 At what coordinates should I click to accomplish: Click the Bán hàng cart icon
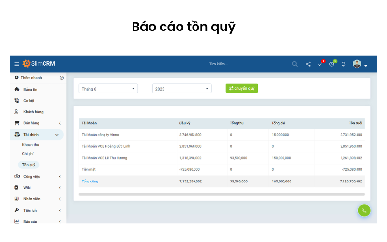coord(17,123)
